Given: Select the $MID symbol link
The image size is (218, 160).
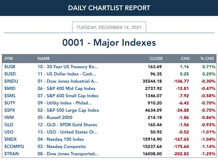Looking at the screenshot, I should click(x=10, y=89).
